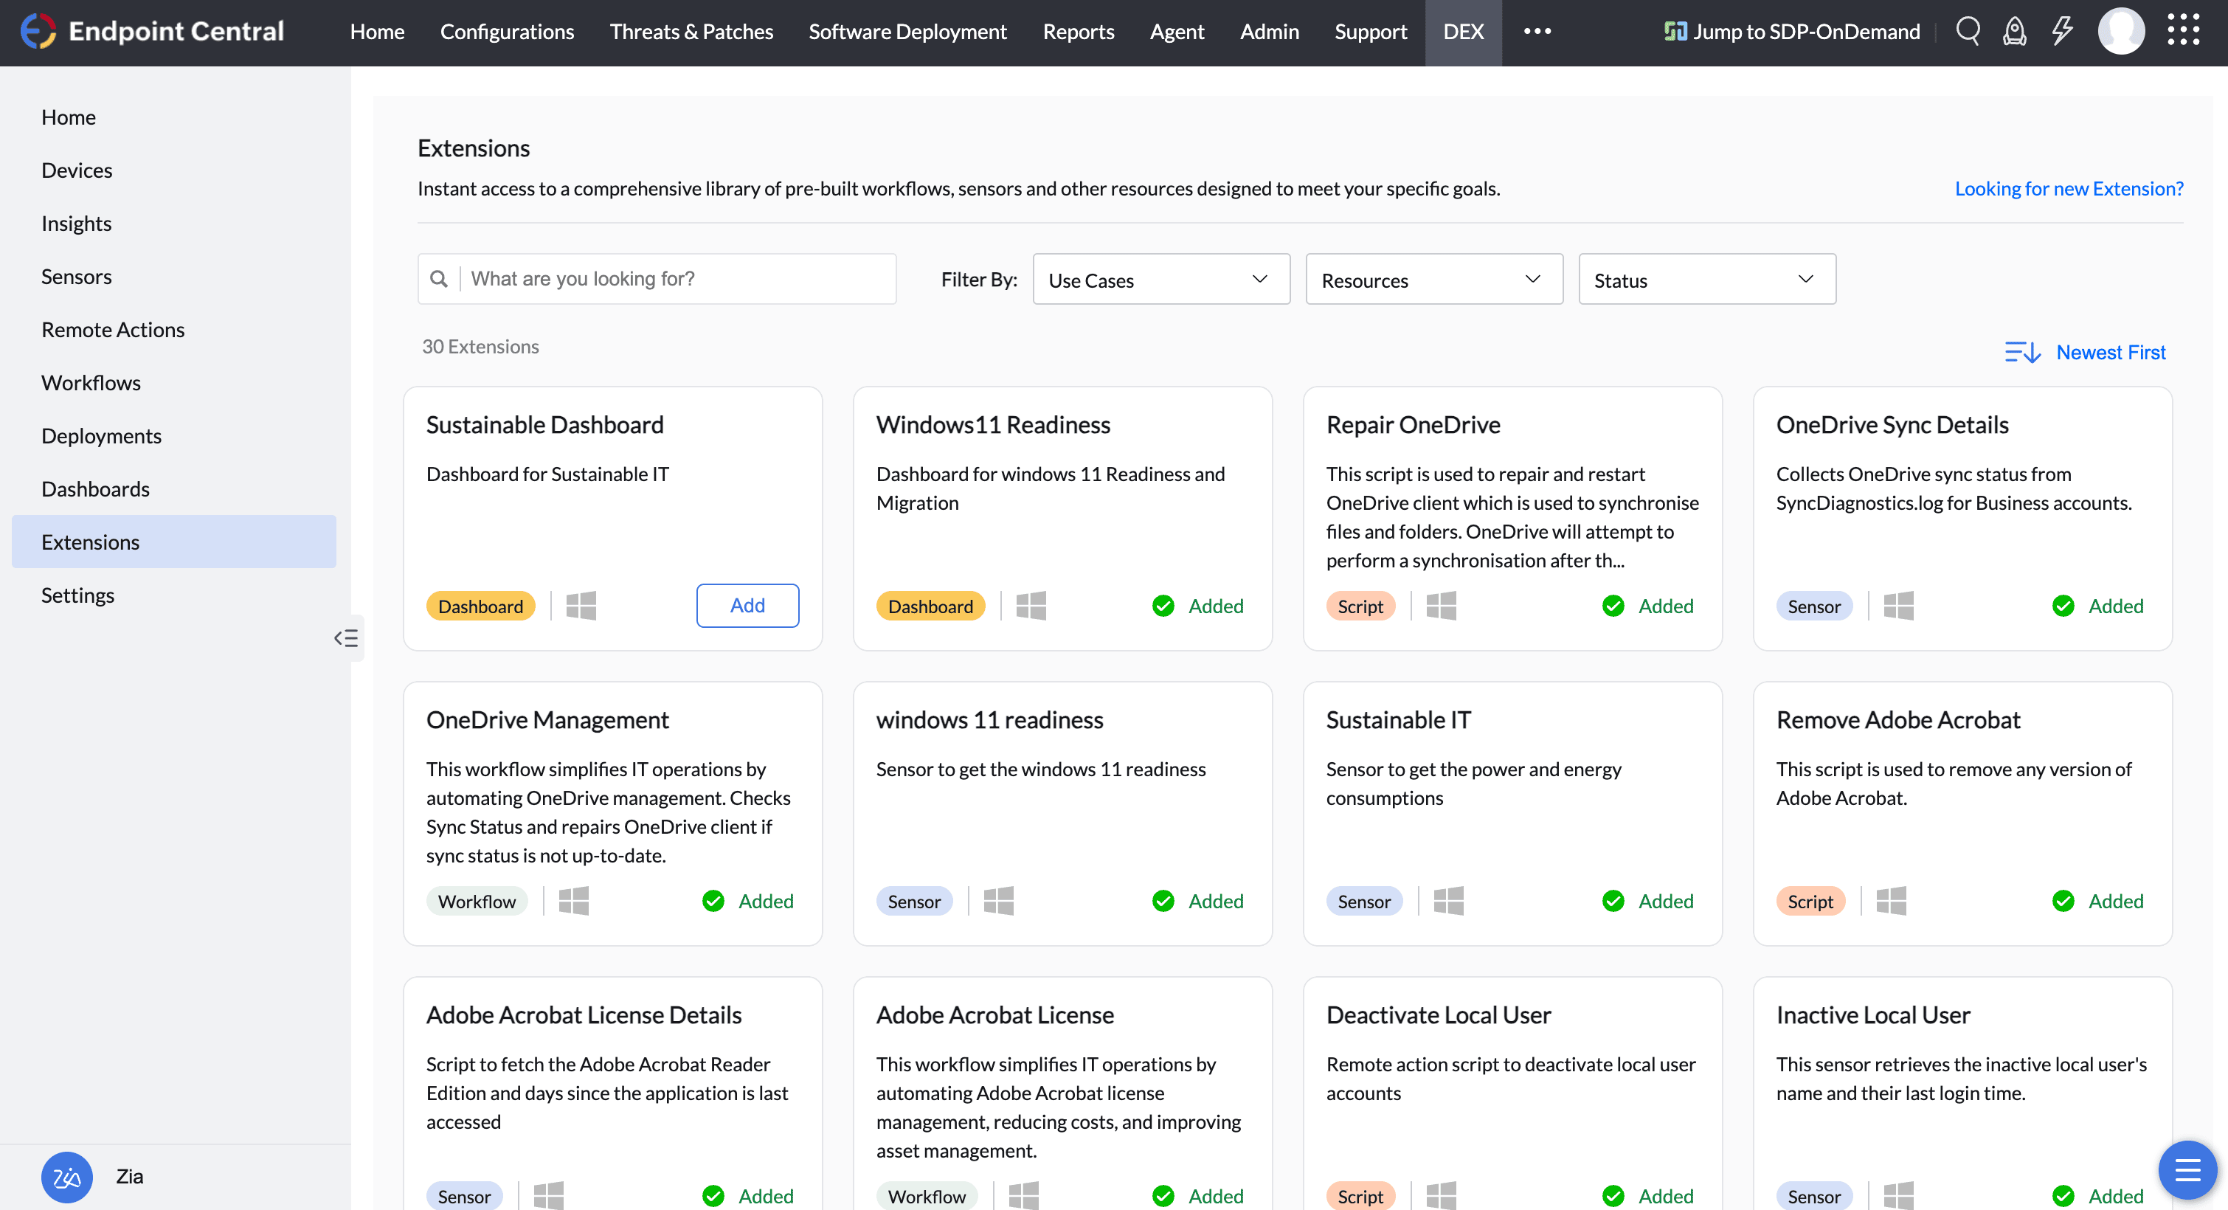Add the Sustainable Dashboard extension
This screenshot has height=1210, width=2228.
click(x=747, y=606)
